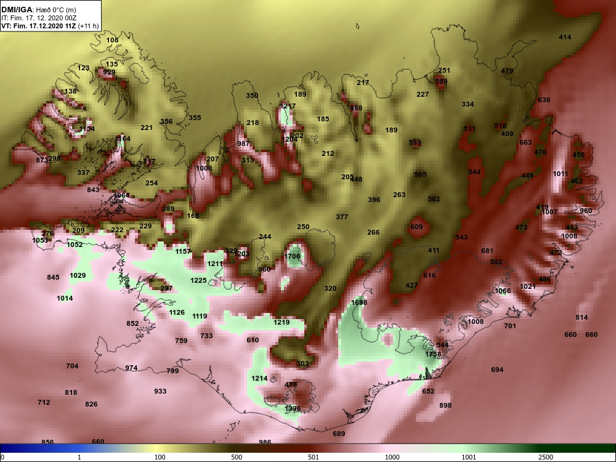Click the map value '681'

pyautogui.click(x=487, y=251)
